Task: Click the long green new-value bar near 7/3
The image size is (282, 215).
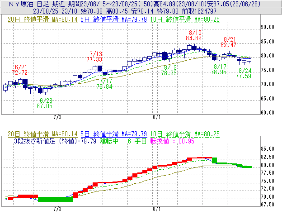Action: [56, 199]
